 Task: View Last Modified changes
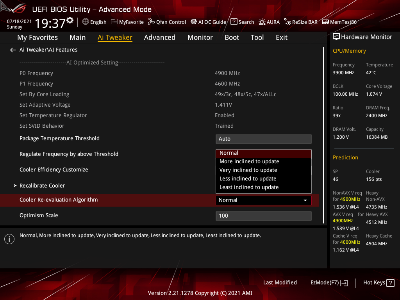[280, 282]
